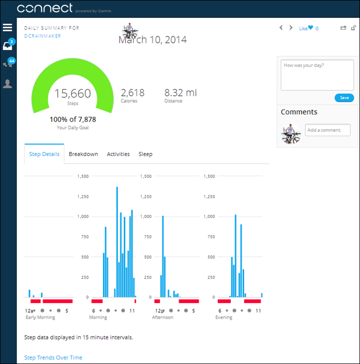Click the Garmin Connect logo

click(45, 8)
